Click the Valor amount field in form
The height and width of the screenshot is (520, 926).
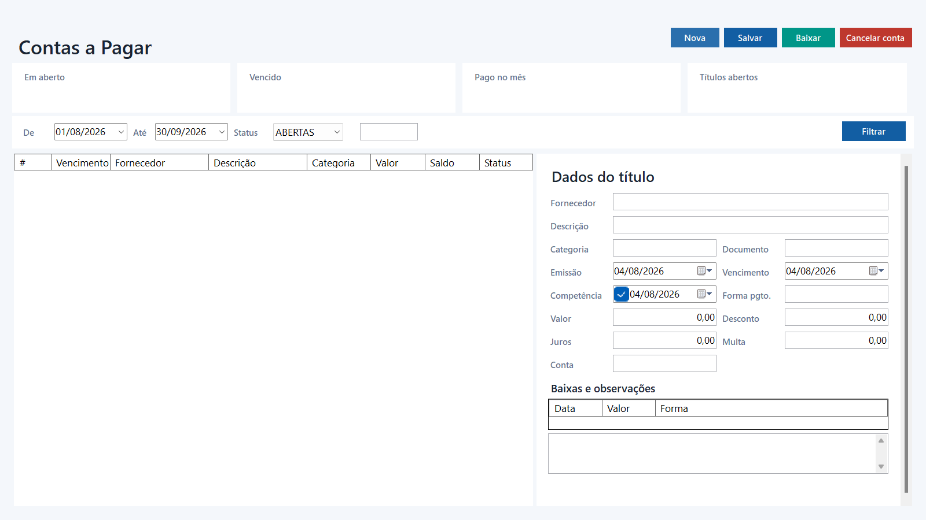tap(664, 317)
